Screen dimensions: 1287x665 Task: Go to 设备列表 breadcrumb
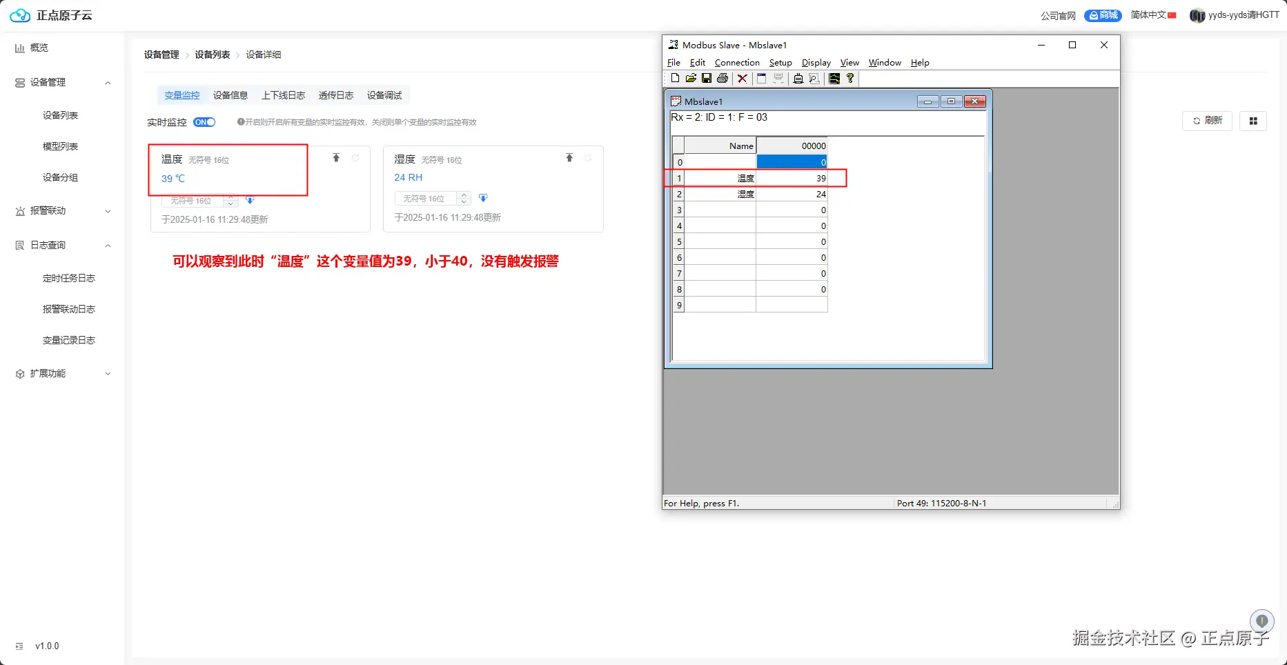point(213,54)
